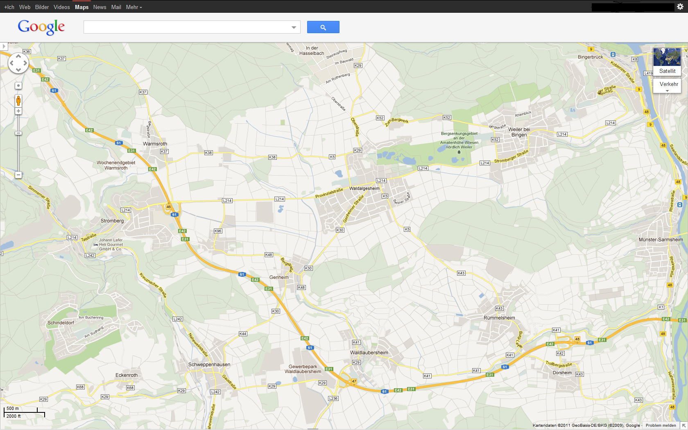This screenshot has width=688, height=430.
Task: Pick up the Street View pegman
Action: tap(18, 100)
